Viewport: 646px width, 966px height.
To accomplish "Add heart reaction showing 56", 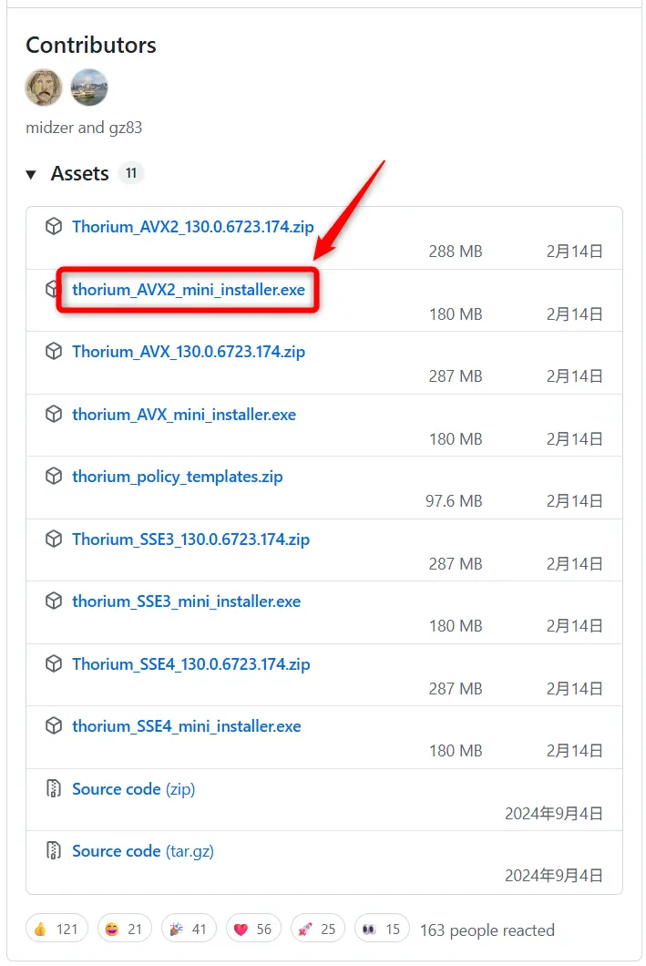I will tap(252, 929).
